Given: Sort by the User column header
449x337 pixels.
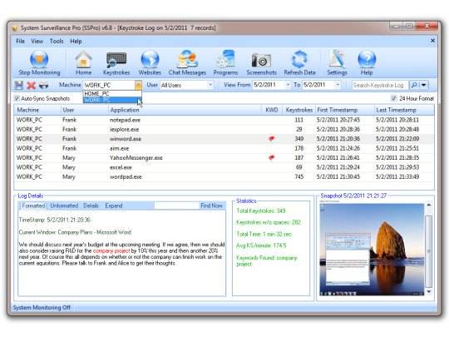Looking at the screenshot, I should coord(84,110).
